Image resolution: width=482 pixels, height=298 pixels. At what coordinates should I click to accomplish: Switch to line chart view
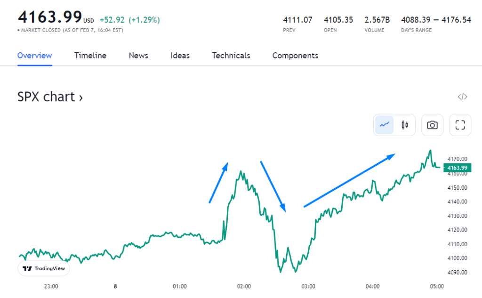[385, 125]
